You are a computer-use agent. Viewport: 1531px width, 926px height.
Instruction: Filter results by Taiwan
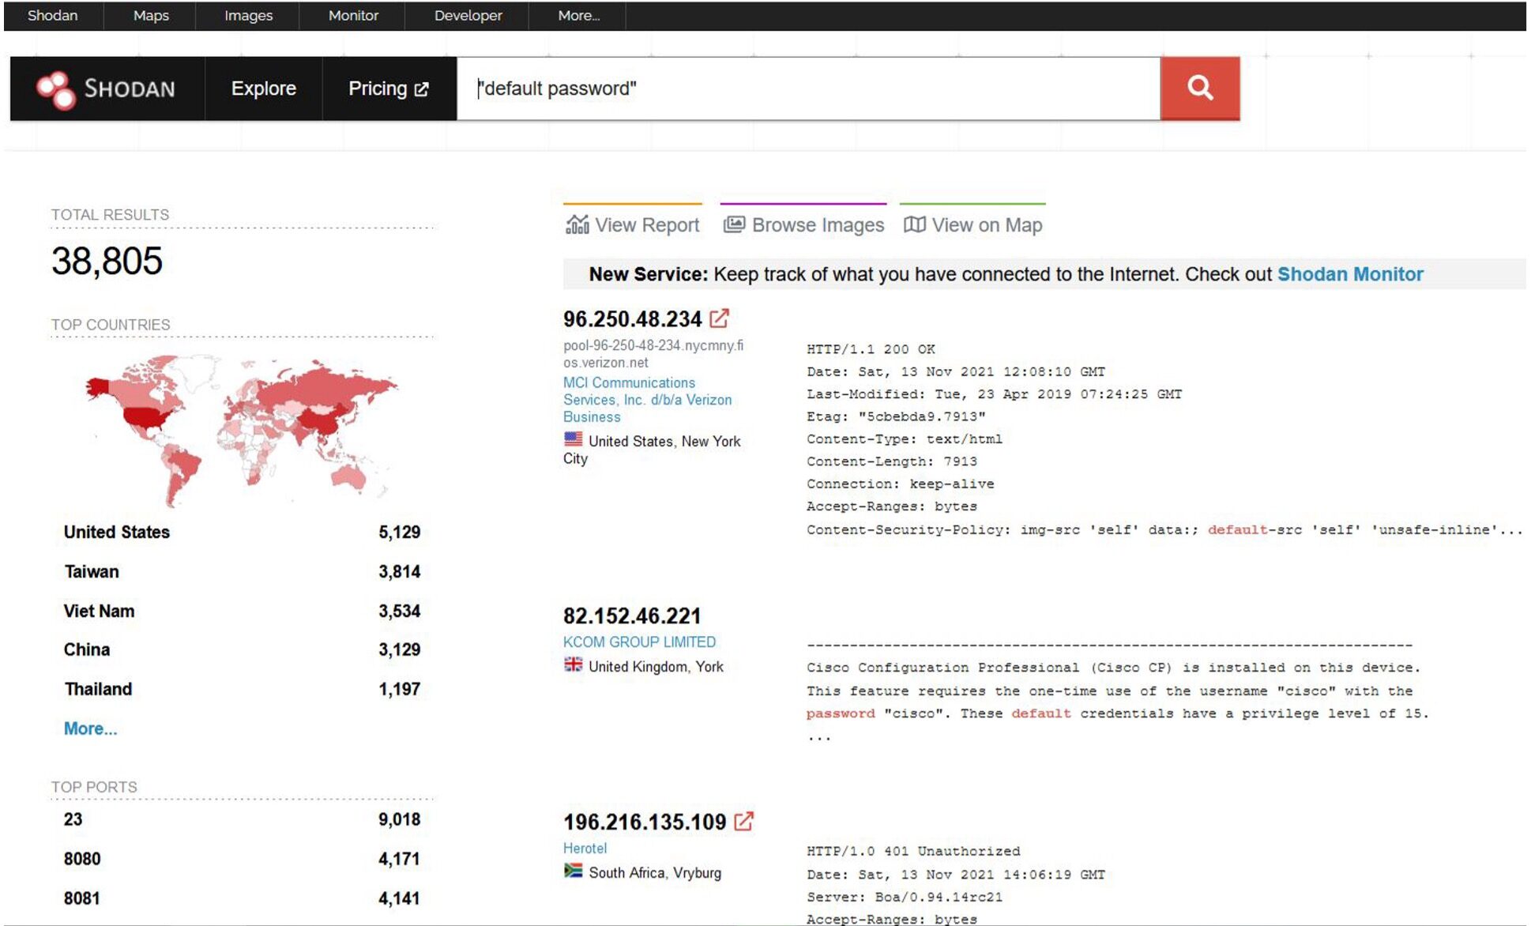[92, 571]
